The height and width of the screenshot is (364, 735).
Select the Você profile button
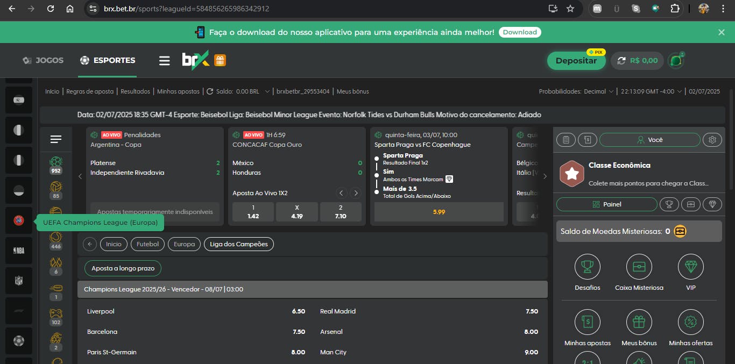pos(650,140)
